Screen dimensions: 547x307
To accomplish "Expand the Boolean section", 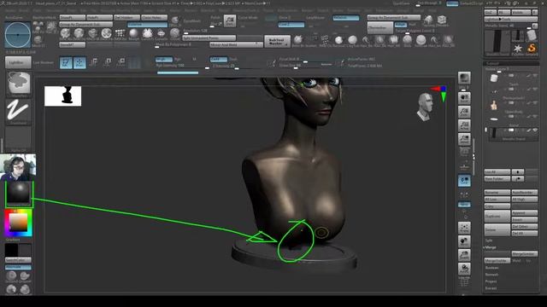I will 492,268.
